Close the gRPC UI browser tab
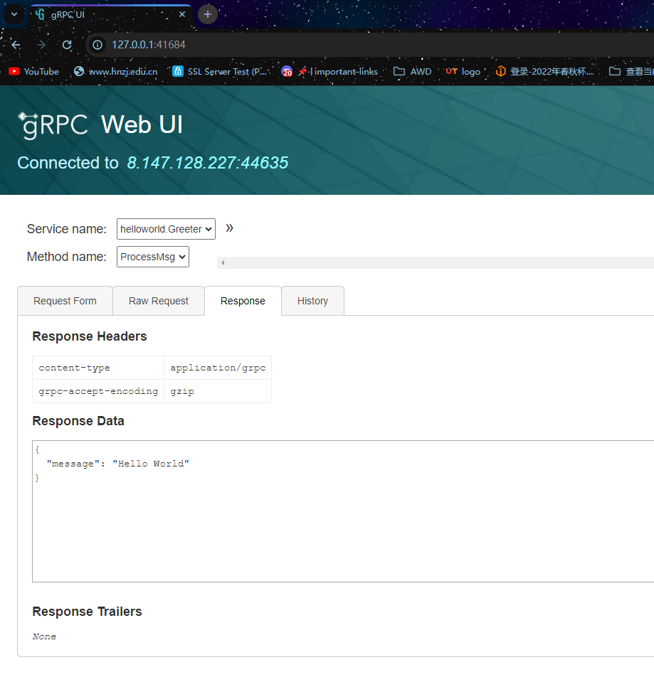Screen dimensions: 654x677 (182, 14)
